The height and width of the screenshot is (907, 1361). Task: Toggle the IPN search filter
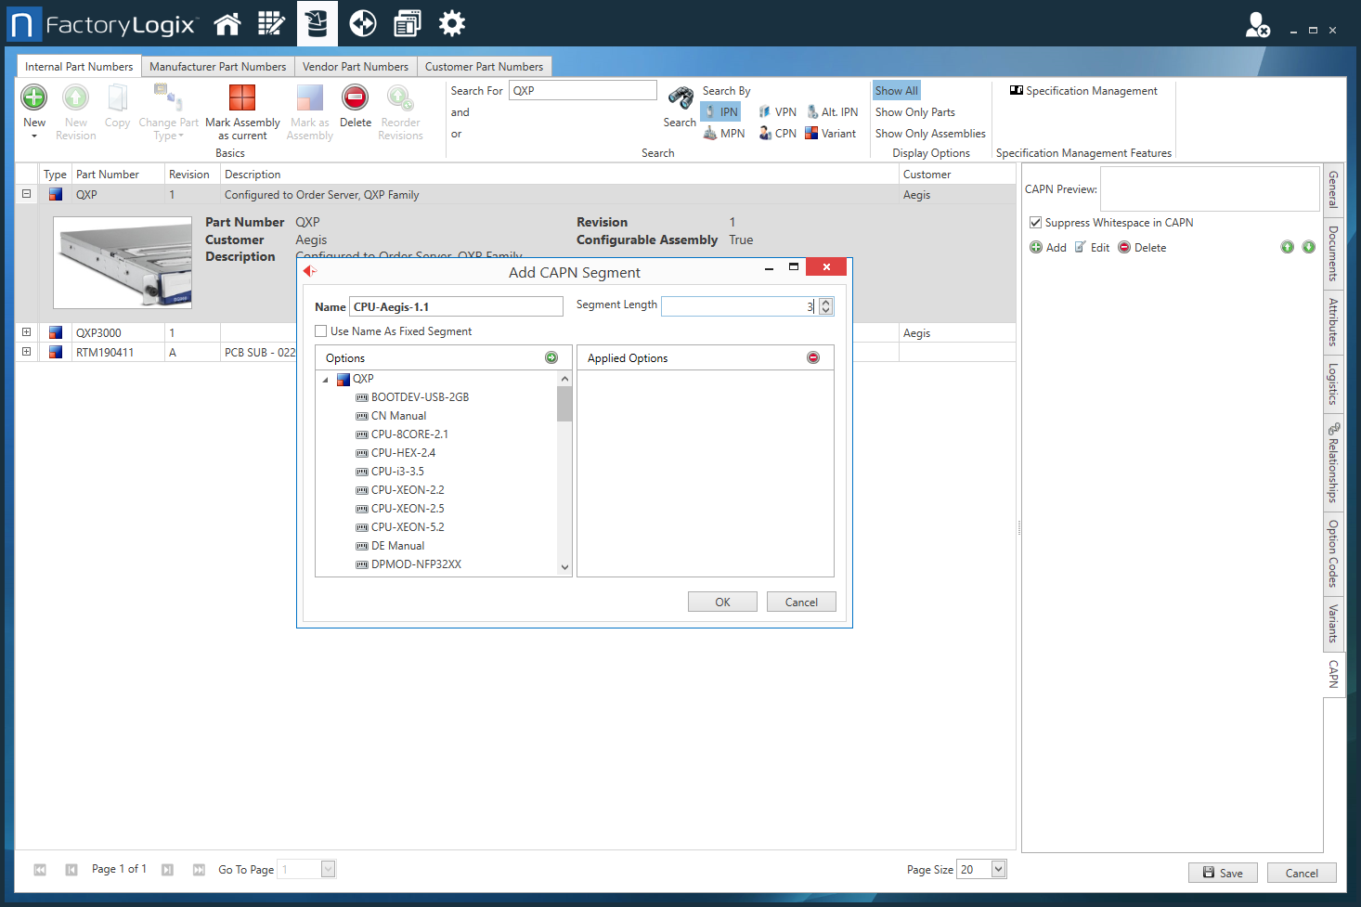pos(720,110)
